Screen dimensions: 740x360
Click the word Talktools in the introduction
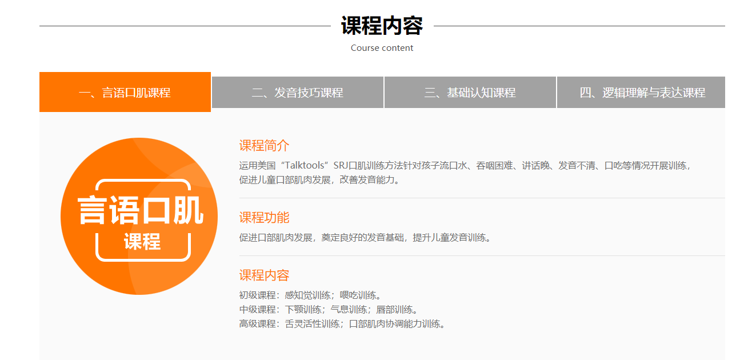[x=305, y=166]
